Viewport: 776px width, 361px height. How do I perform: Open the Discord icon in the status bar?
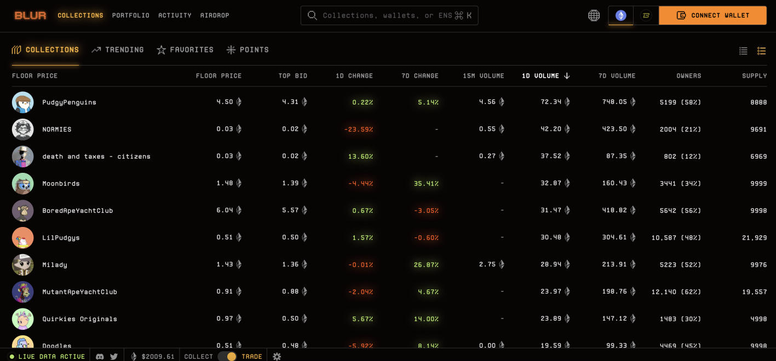[x=100, y=357]
